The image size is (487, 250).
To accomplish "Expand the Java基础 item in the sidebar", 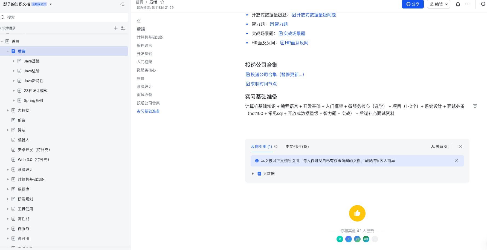I will (14, 61).
